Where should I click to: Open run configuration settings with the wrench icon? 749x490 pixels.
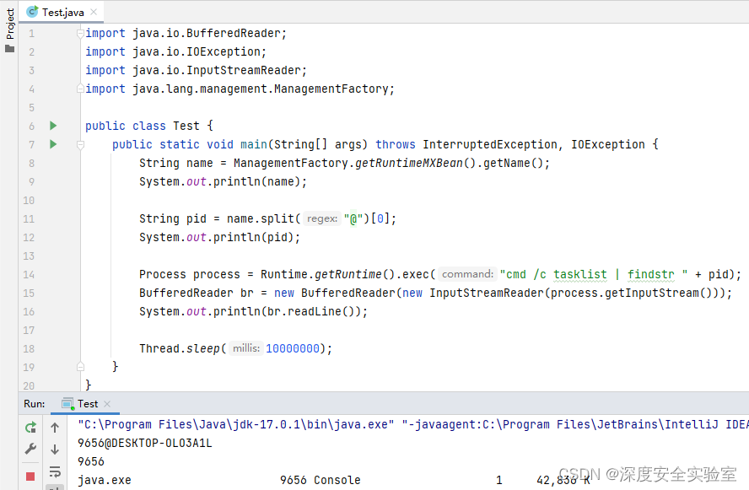coord(30,449)
